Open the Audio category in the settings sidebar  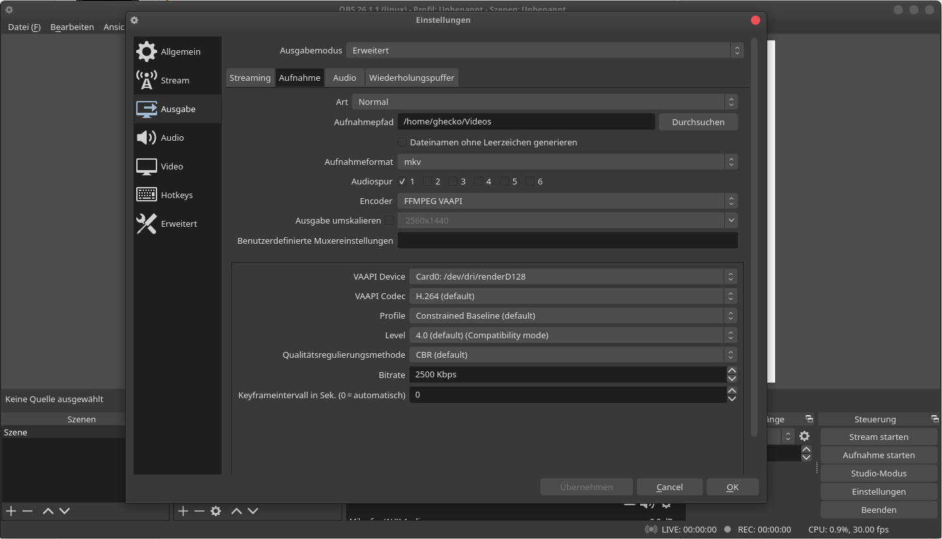tap(177, 138)
